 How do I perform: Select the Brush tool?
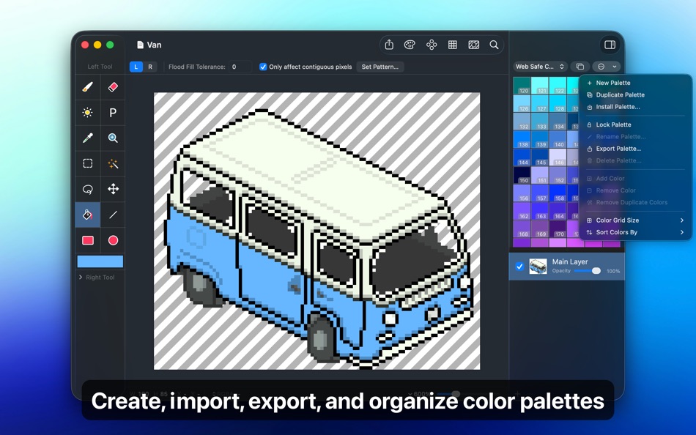(87, 86)
